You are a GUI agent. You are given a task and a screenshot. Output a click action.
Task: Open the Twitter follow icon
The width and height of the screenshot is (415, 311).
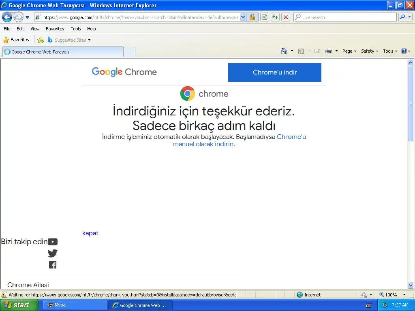53,253
